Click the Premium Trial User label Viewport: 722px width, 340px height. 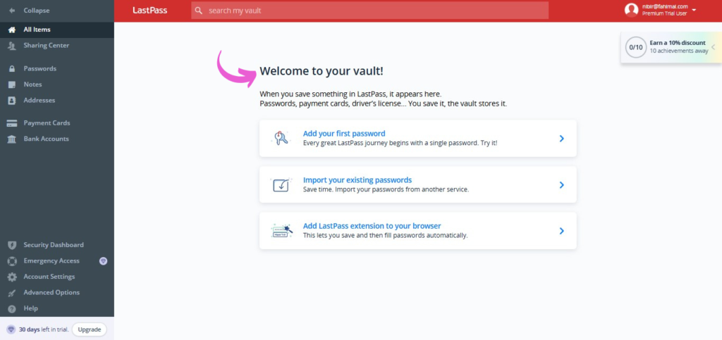click(664, 14)
